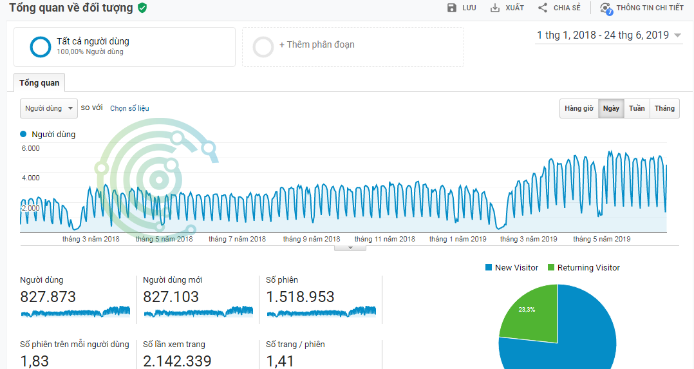Image resolution: width=694 pixels, height=369 pixels.
Task: Click the LƯU save icon
Action: (451, 8)
